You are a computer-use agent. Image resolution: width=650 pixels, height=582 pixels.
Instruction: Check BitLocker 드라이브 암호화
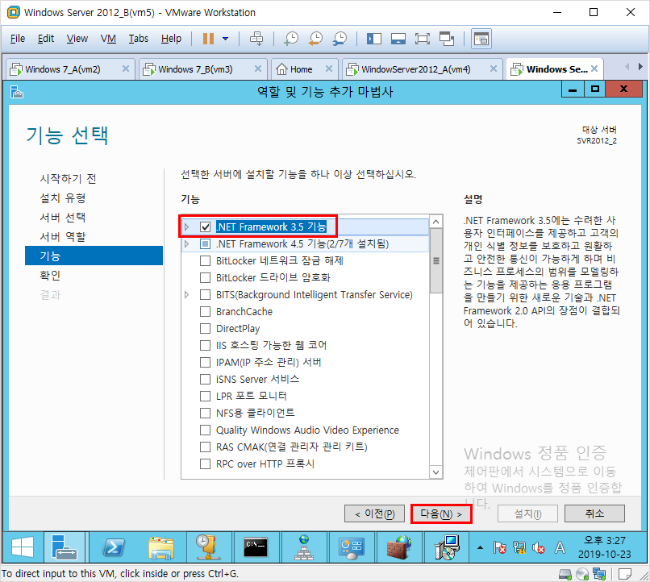pyautogui.click(x=205, y=277)
